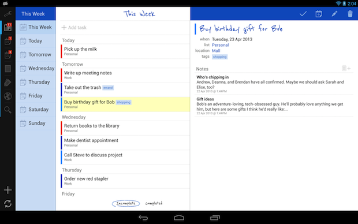Image resolution: width=358 pixels, height=224 pixels.
Task: Open search via magnifier sidebar icon
Action: point(8,110)
